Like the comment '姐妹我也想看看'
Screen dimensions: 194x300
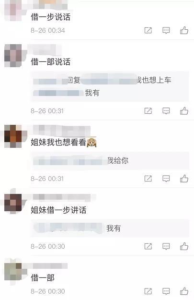click(184, 179)
